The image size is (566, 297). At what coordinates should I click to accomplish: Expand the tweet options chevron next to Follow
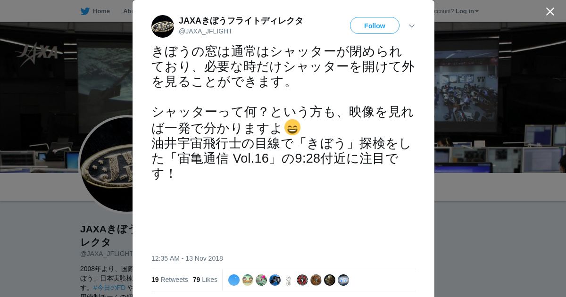click(x=412, y=26)
